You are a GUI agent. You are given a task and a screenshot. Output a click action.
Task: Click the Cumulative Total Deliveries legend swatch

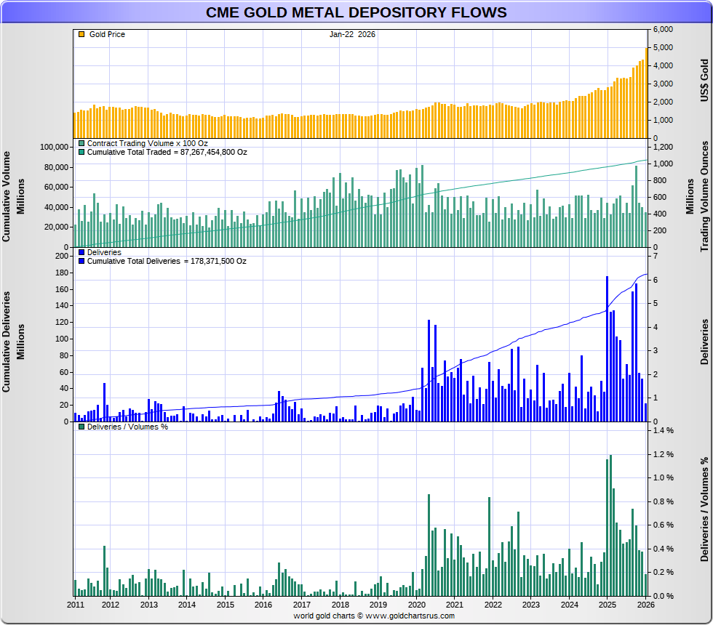pyautogui.click(x=81, y=261)
